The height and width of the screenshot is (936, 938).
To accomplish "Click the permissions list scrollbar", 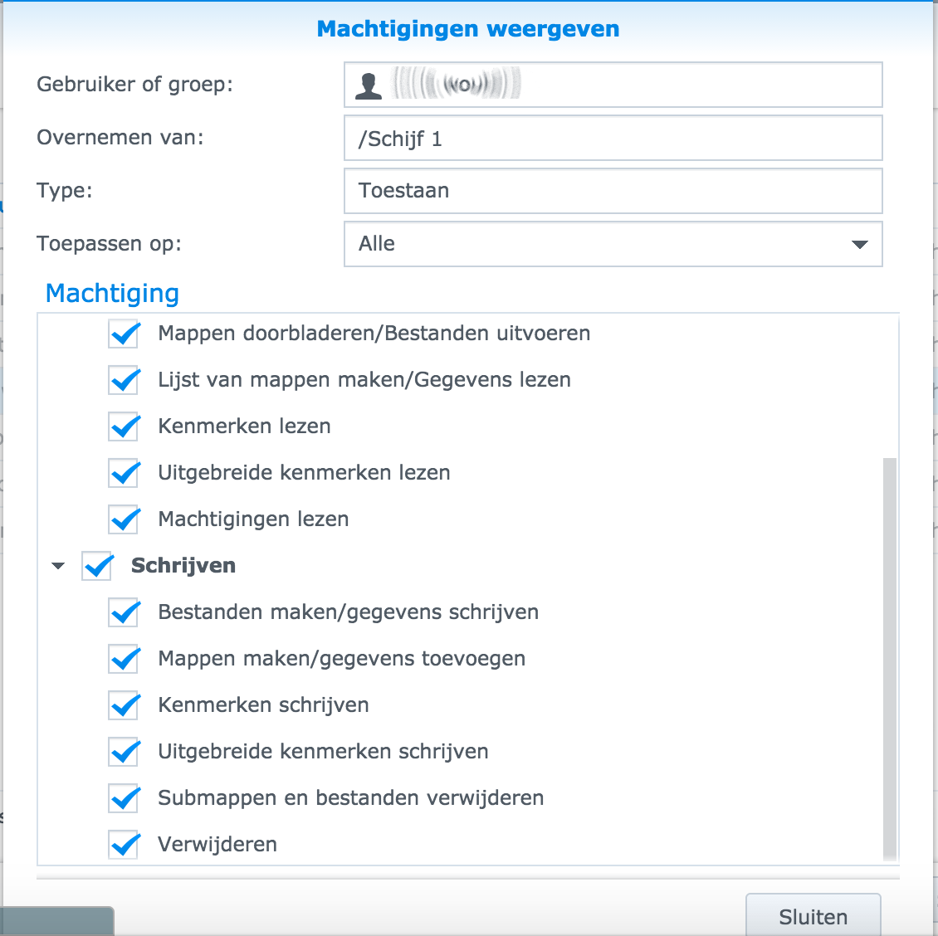I will tap(890, 656).
